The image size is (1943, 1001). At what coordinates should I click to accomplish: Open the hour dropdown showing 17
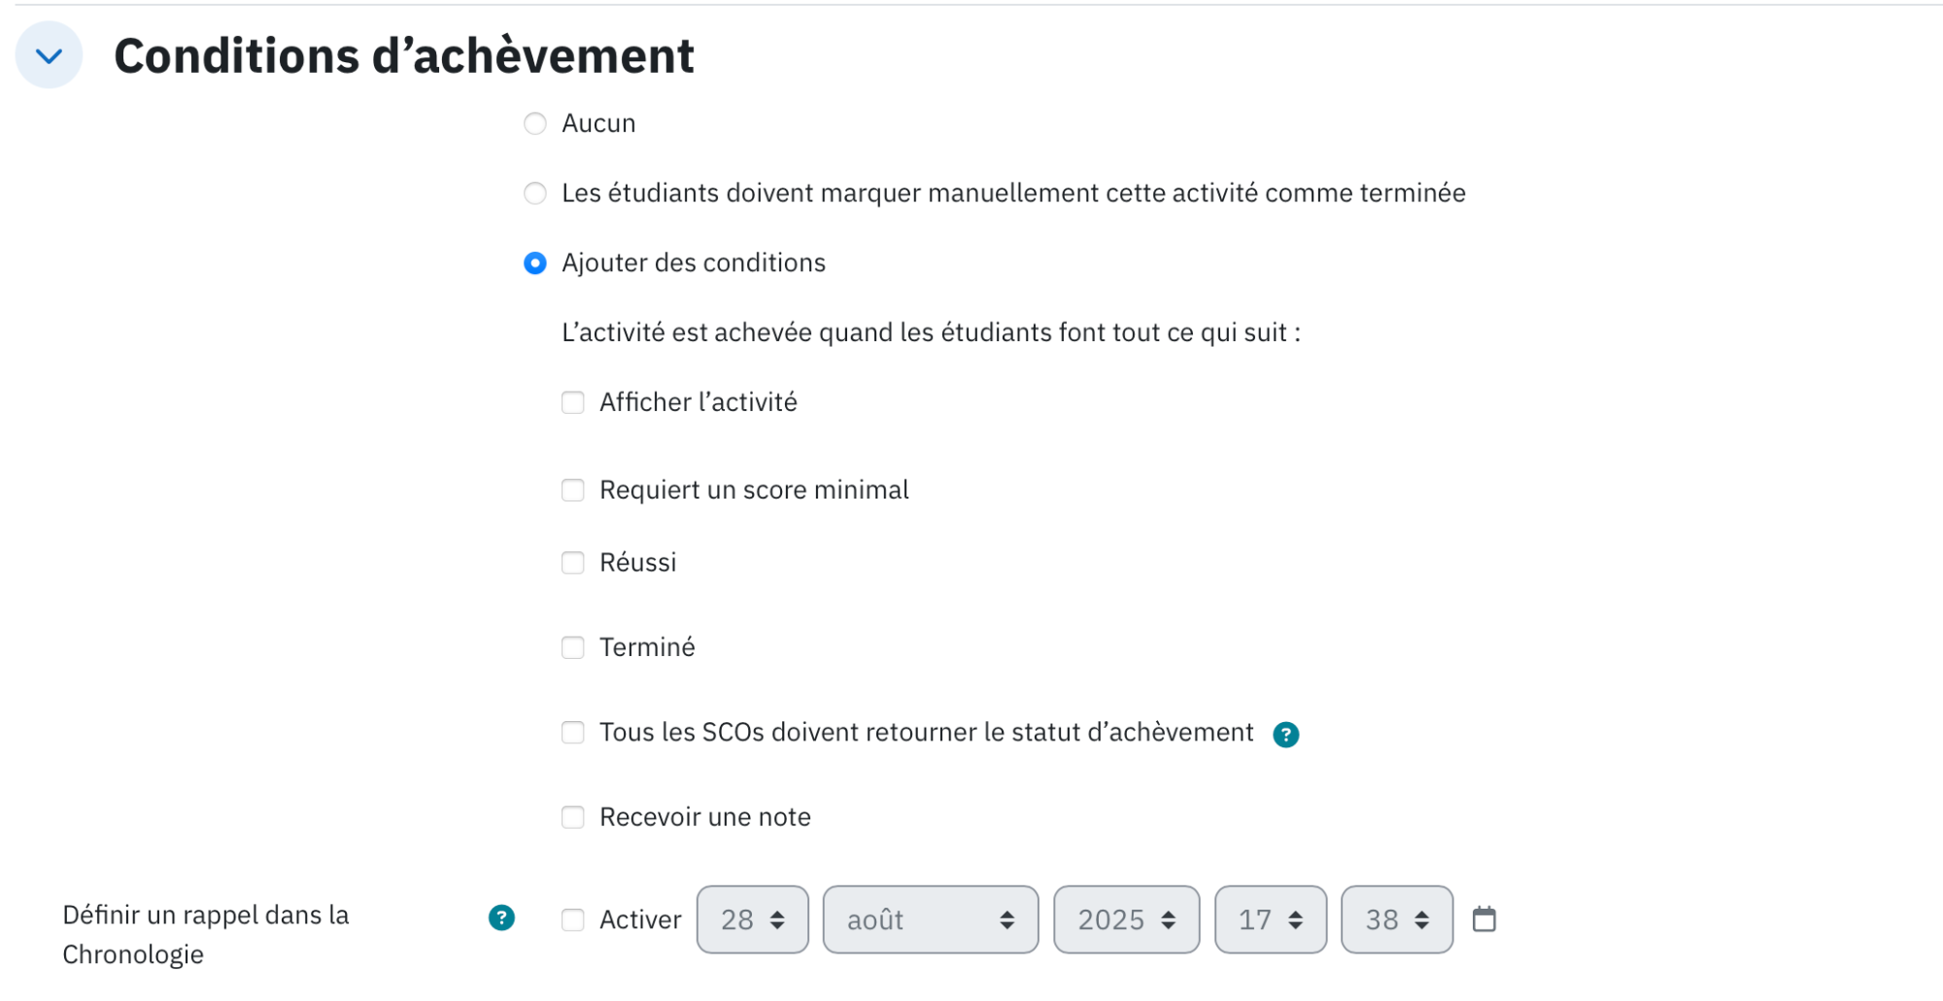[1271, 919]
